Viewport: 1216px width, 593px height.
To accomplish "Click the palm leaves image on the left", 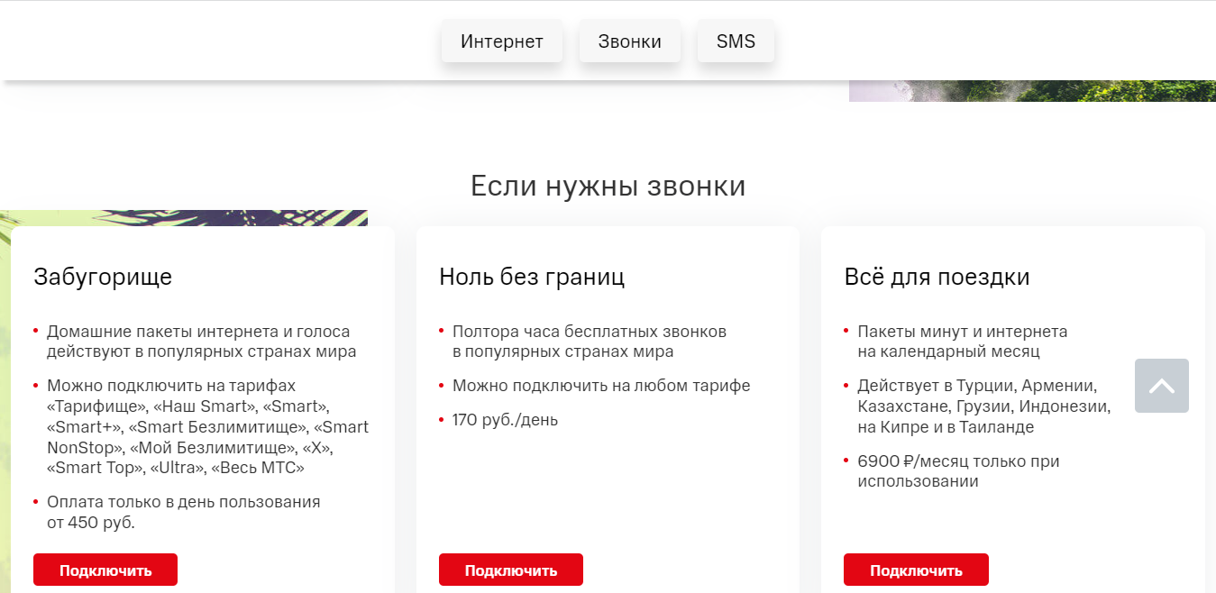I will (x=180, y=217).
